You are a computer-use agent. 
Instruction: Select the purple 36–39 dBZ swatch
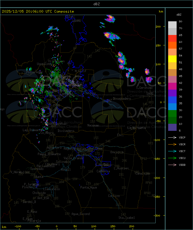(172, 93)
